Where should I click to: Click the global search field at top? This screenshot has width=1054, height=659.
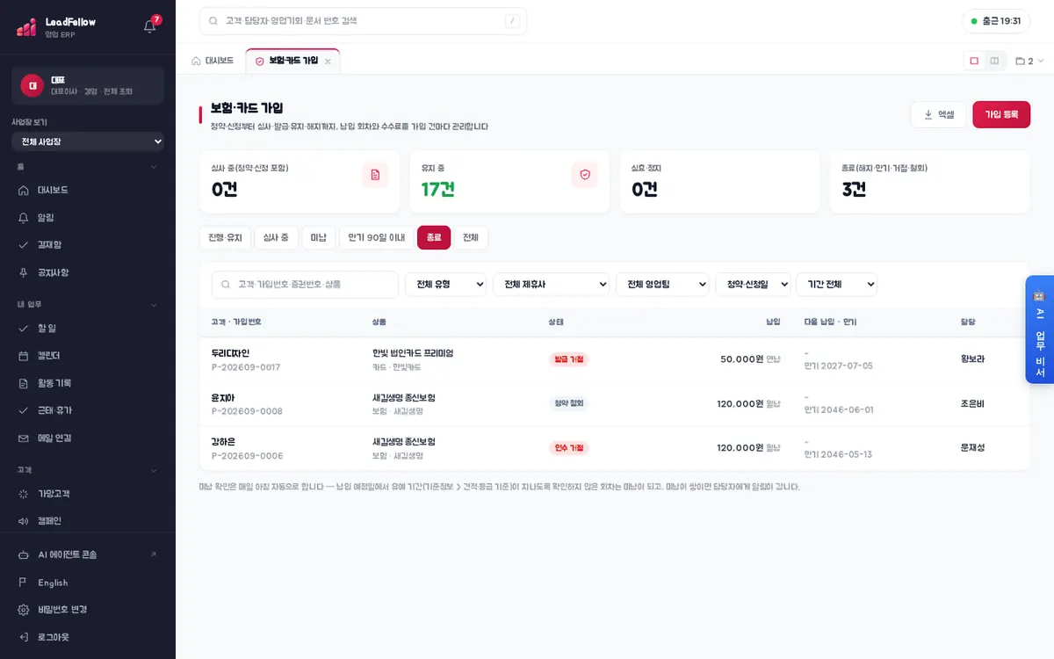(363, 21)
